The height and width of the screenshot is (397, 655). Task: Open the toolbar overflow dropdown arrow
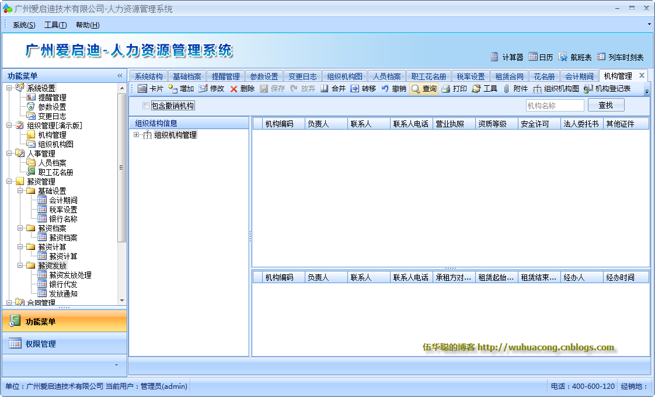[x=647, y=91]
